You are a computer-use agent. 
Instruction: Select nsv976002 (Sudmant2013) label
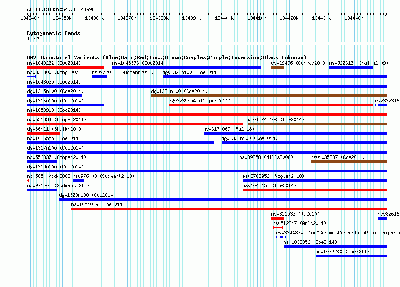click(x=58, y=185)
